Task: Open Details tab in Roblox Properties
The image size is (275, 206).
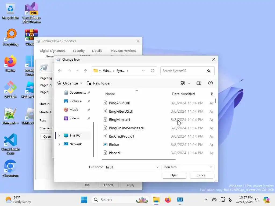Action: [97, 51]
